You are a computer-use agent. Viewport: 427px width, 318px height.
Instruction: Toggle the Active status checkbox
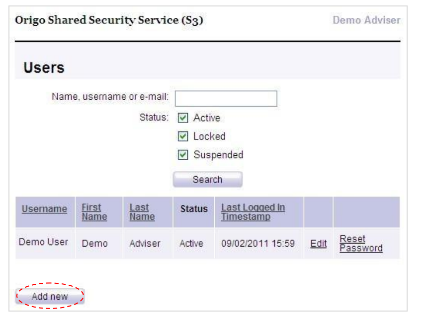[183, 118]
